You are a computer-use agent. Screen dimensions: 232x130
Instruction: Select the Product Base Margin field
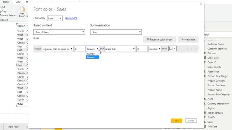click(217, 76)
